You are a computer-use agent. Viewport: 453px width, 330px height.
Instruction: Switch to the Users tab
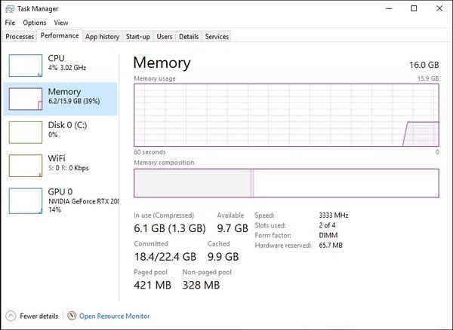click(x=165, y=37)
